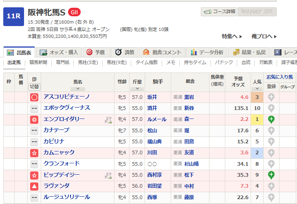Set mark for エポックヴィーナス

34,108
